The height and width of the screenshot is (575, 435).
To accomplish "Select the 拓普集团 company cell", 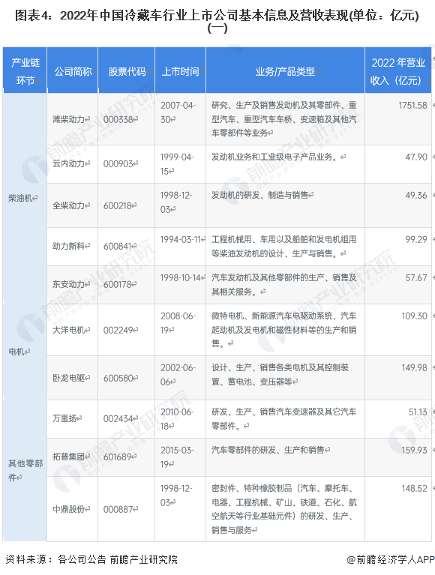I will 70,457.
